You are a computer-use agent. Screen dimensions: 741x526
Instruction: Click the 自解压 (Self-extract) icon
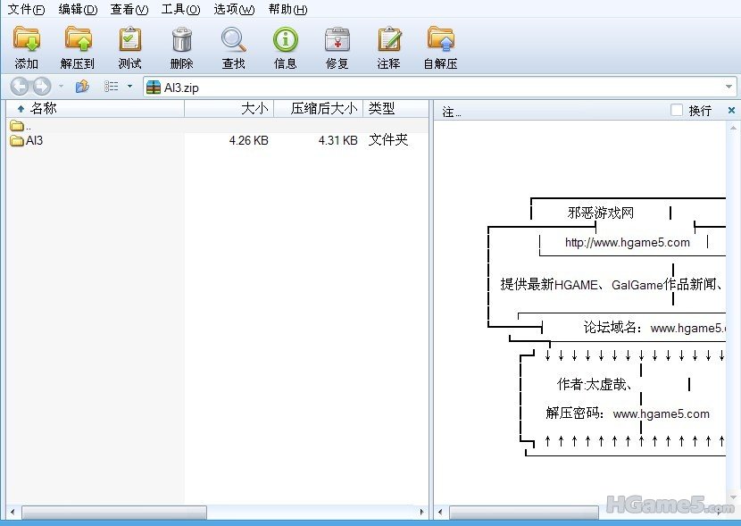pos(440,40)
